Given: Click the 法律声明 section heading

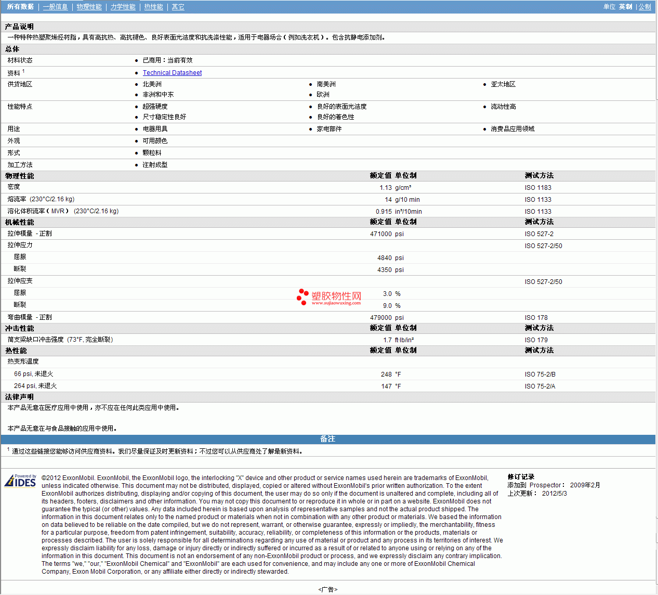Looking at the screenshot, I should (x=19, y=397).
